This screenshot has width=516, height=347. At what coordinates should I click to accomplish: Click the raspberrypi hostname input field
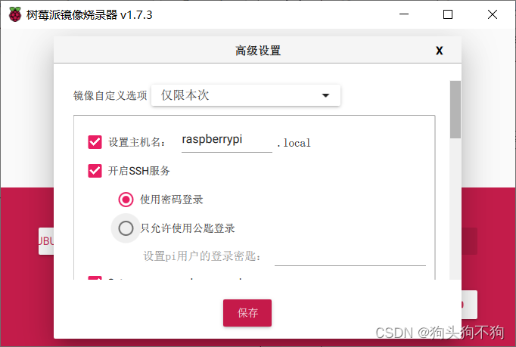(227, 141)
